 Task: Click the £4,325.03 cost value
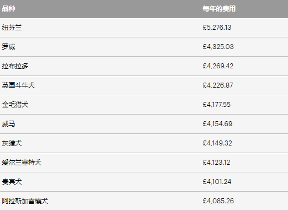[218, 47]
